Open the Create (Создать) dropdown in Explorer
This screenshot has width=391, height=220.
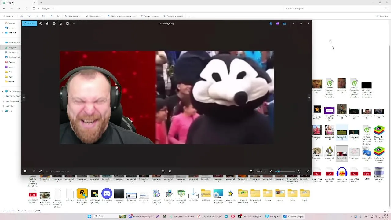[x=9, y=16]
